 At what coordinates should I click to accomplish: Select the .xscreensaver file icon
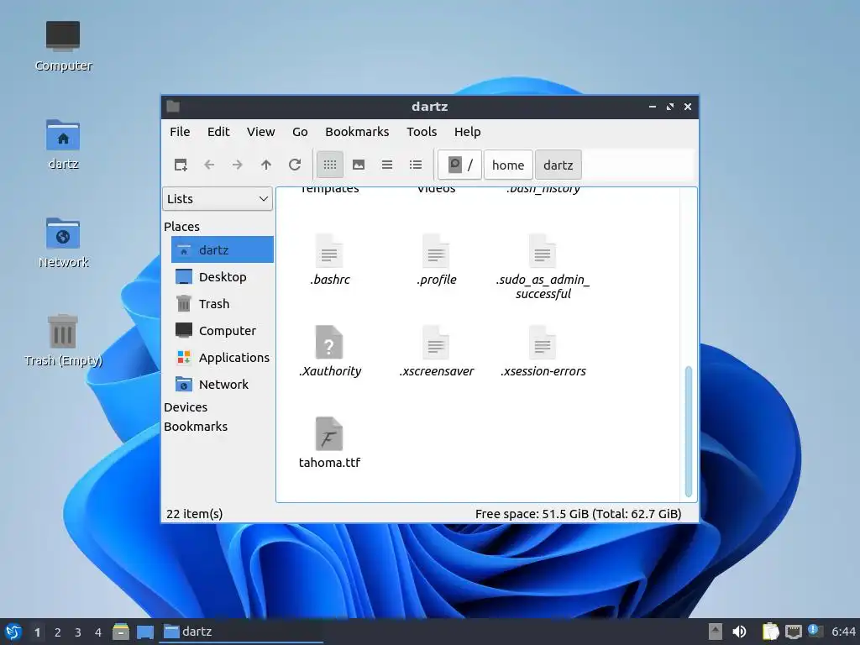pos(436,343)
